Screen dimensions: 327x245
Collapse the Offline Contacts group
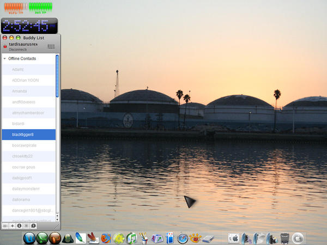[4, 59]
